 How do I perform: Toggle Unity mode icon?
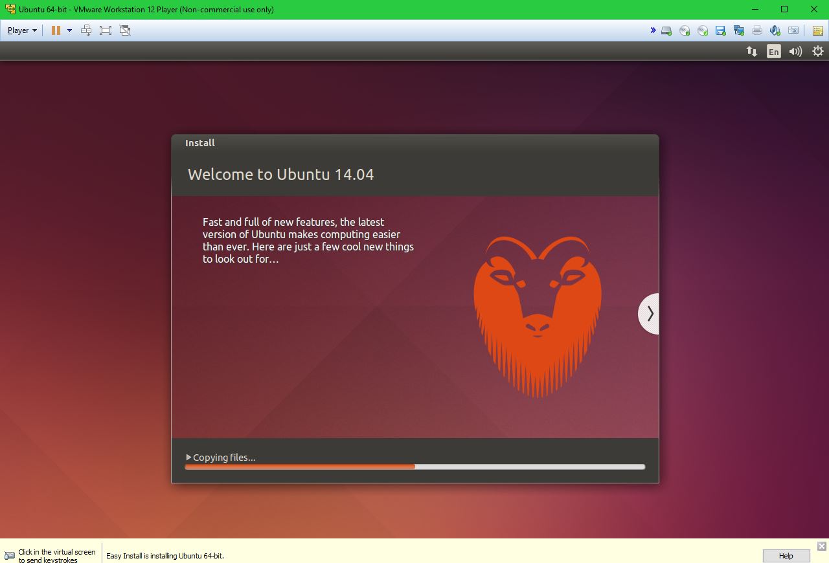click(125, 30)
